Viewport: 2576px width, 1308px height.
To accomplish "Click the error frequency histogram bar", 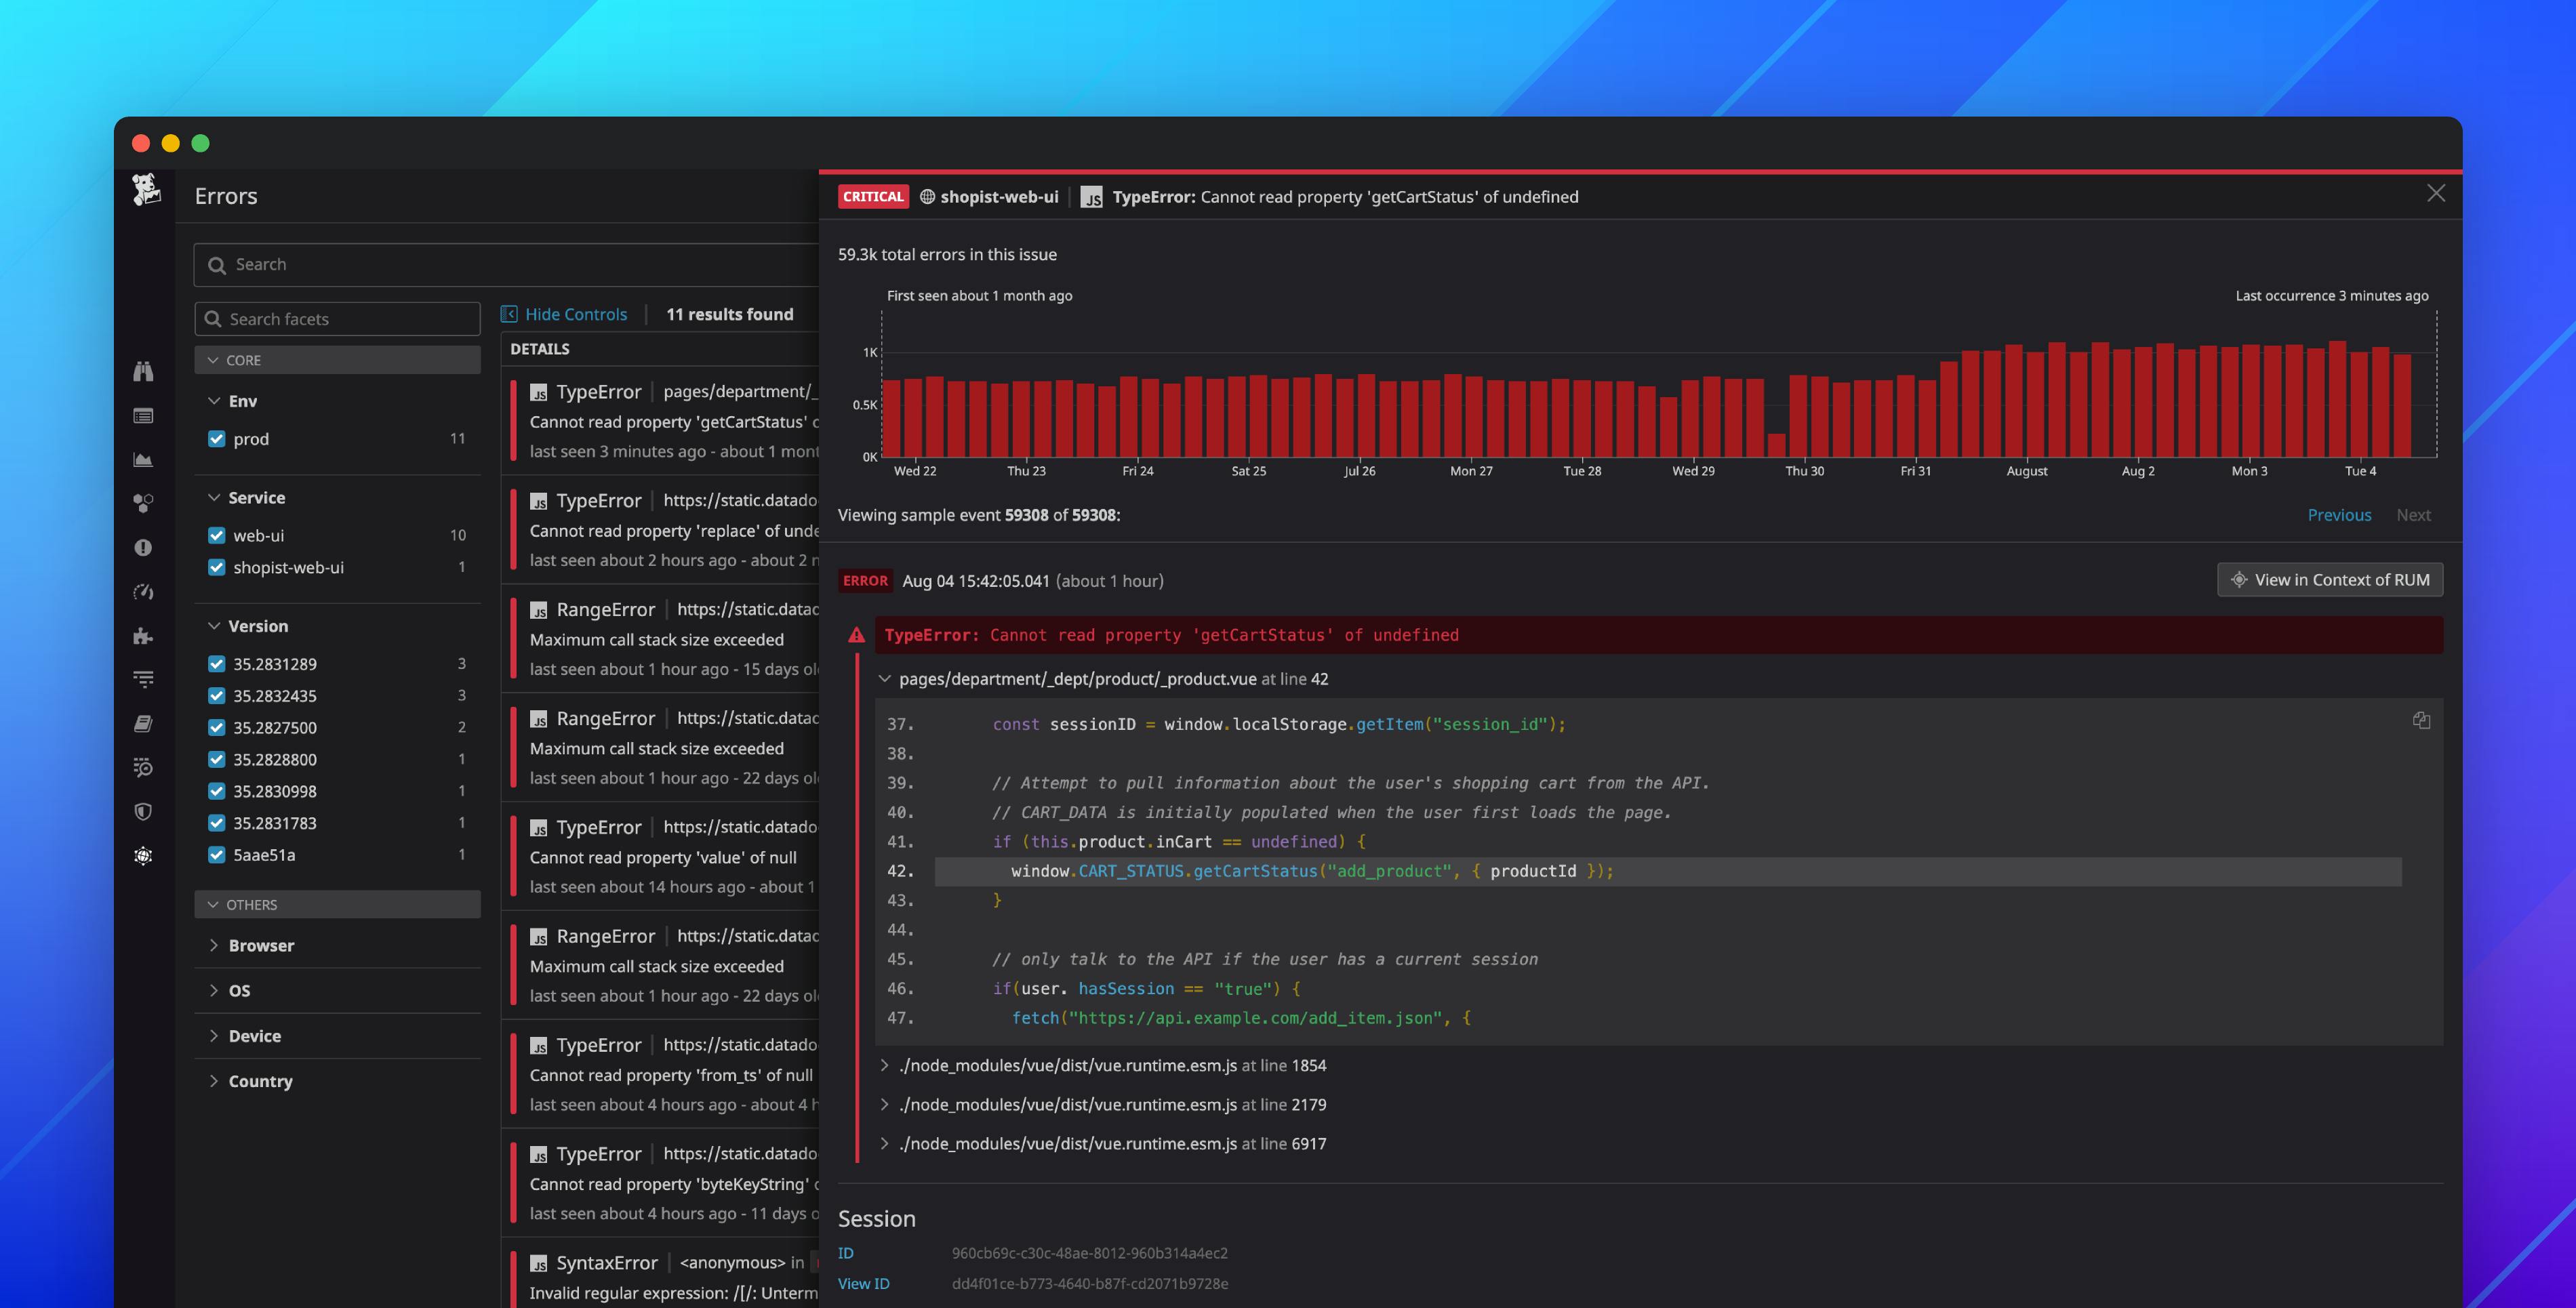I will (1652, 401).
